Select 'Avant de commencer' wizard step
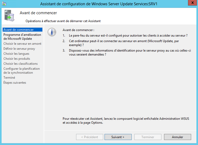Image resolution: width=198 pixels, height=145 pixels. (18, 30)
